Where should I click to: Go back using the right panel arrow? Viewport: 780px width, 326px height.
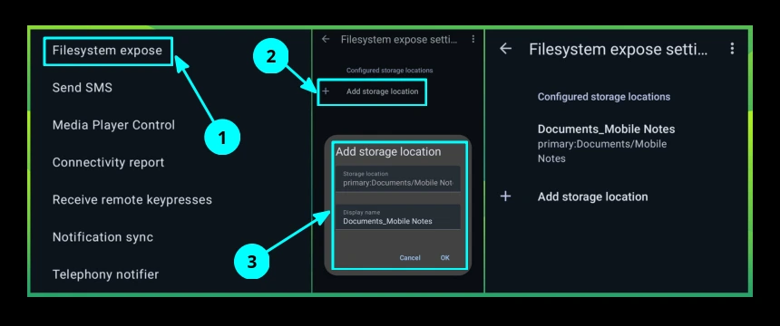click(505, 49)
